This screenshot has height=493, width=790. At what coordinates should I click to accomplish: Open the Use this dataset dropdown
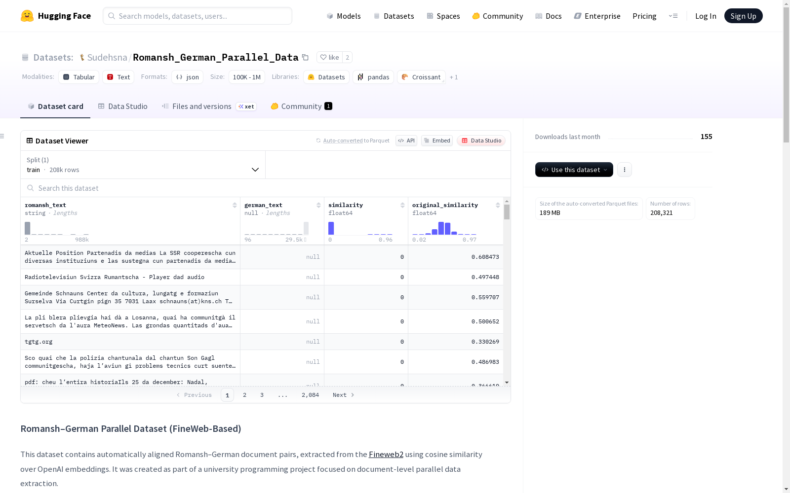pos(574,170)
